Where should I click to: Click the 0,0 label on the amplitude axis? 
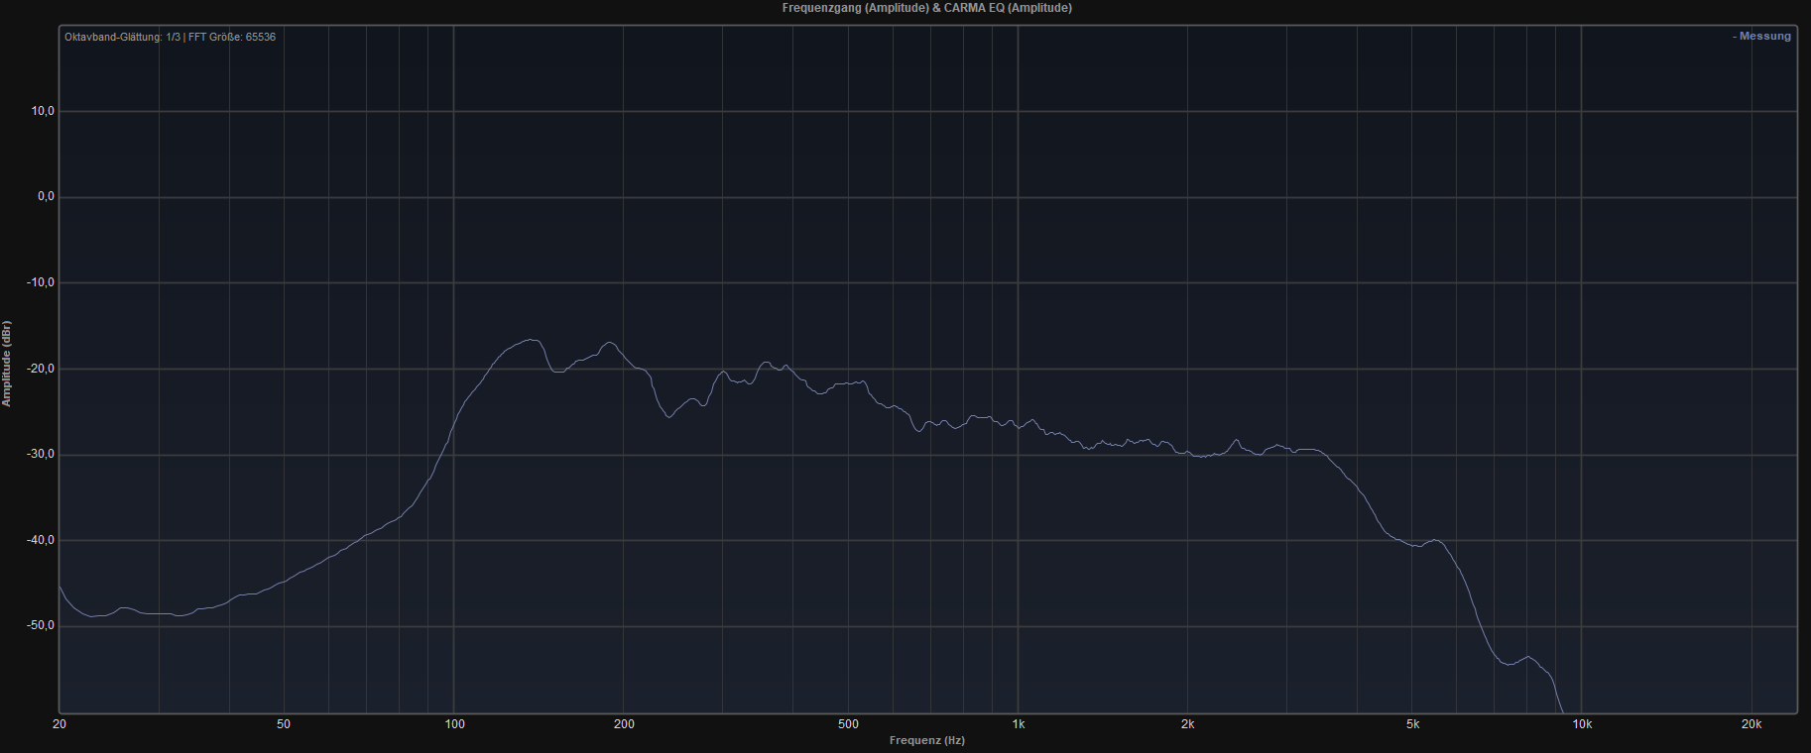click(46, 197)
